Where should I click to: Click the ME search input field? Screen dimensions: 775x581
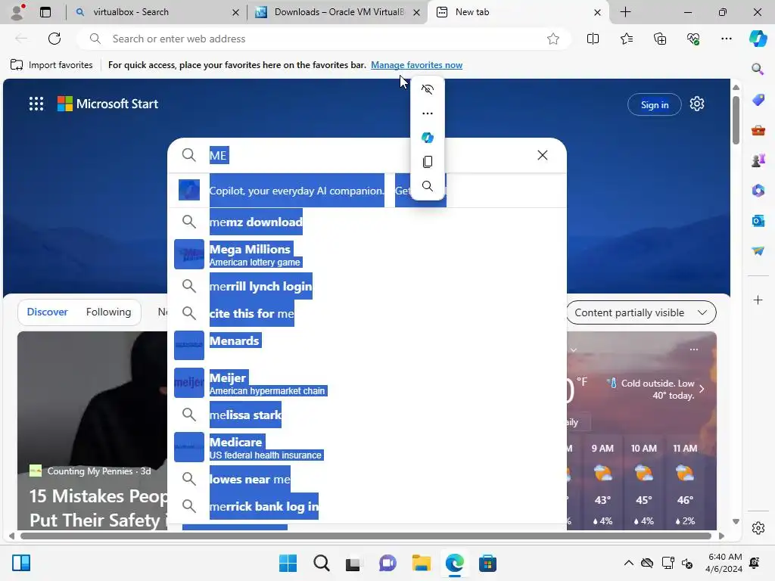tap(366, 155)
